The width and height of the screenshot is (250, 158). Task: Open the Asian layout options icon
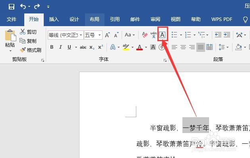click(x=240, y=35)
